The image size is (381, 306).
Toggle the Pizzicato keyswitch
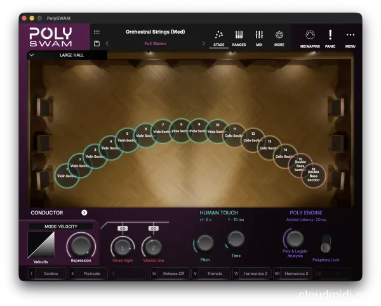[x=88, y=274]
